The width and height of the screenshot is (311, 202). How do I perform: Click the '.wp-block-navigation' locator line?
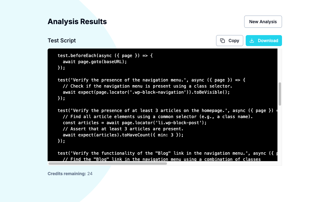click(146, 92)
